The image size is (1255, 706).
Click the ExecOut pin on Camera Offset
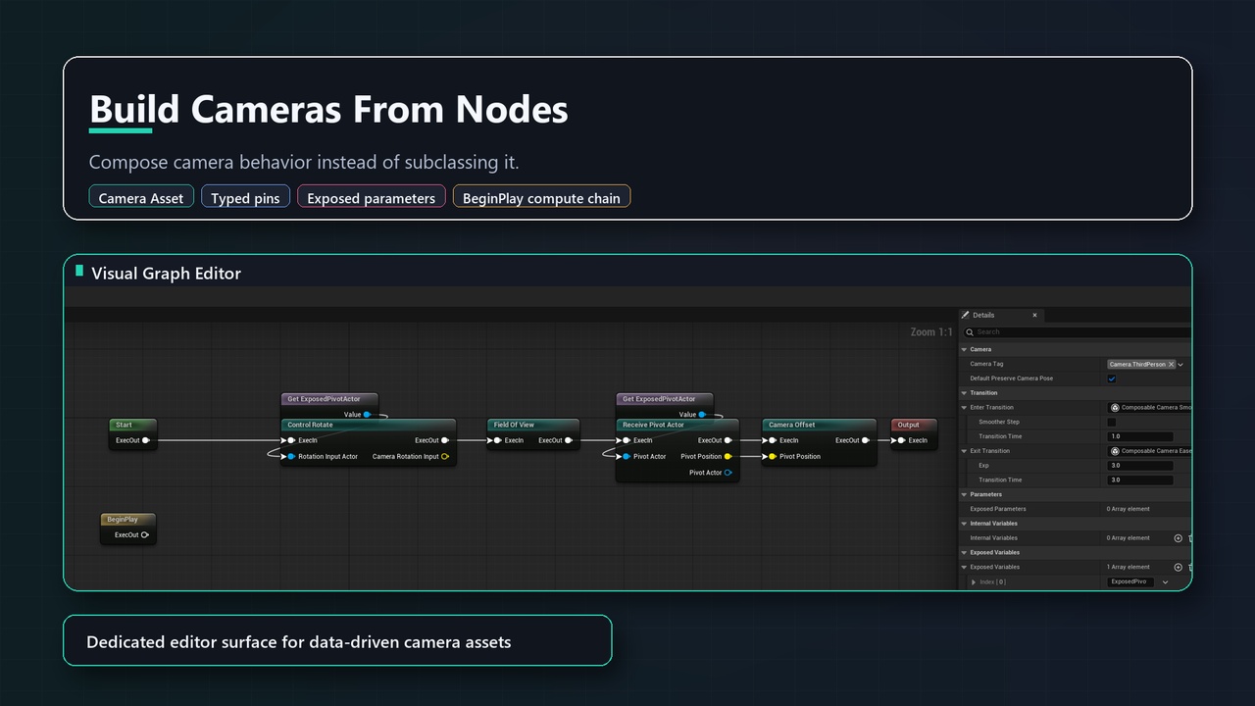[866, 440]
